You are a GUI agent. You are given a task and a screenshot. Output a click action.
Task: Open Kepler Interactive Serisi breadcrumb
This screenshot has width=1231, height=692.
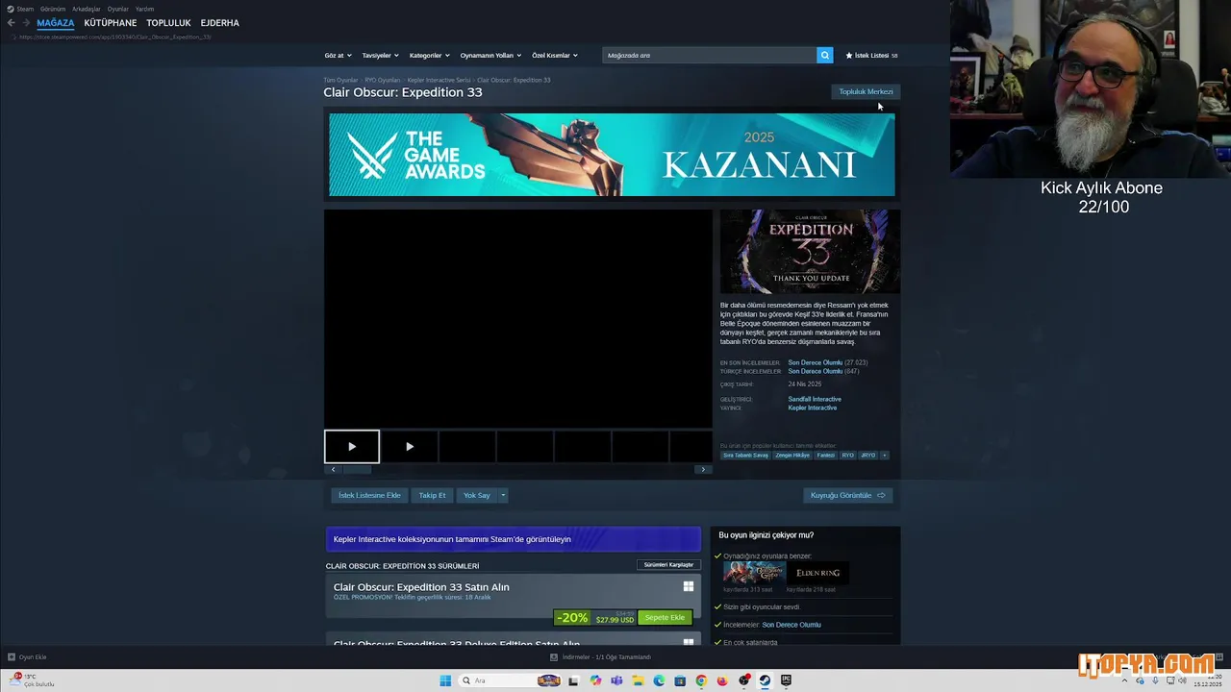[439, 81]
